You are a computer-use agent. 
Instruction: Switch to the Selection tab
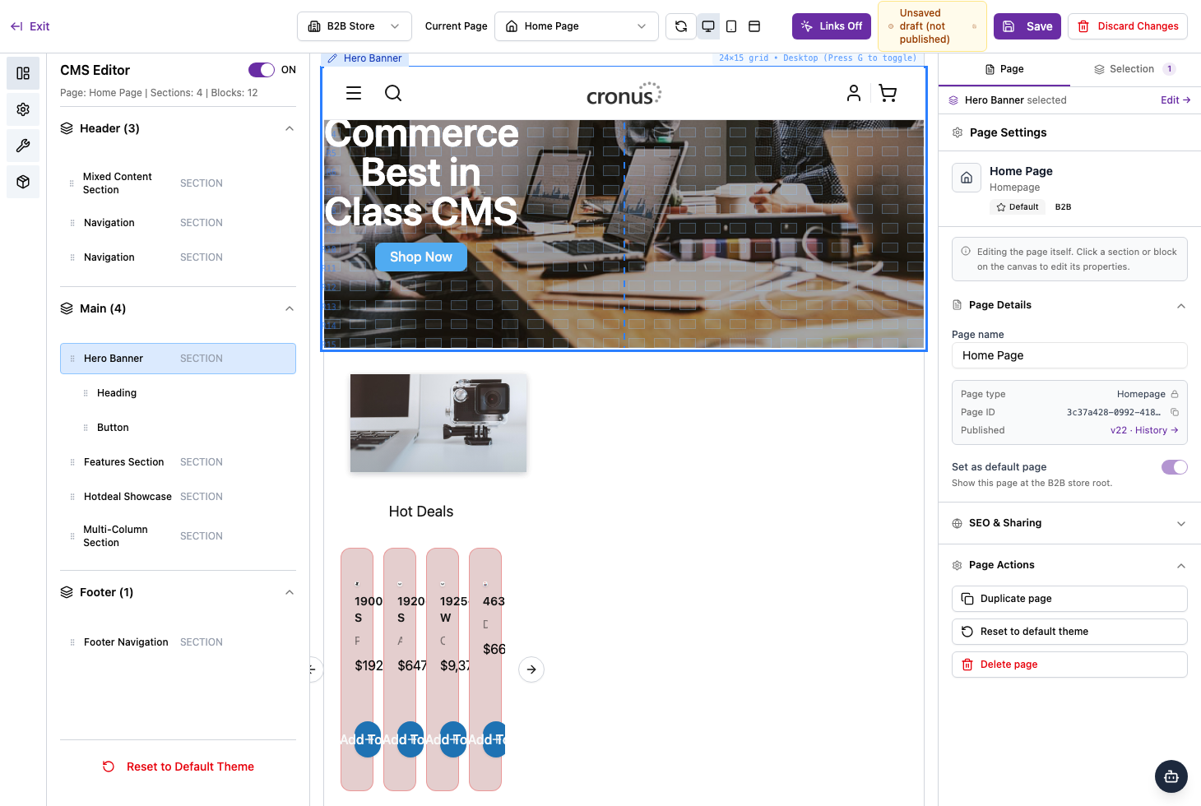tap(1134, 69)
